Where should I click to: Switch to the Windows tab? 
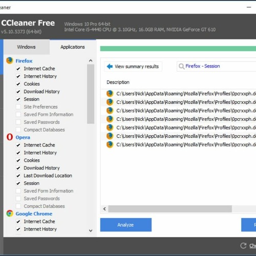[x=26, y=47]
